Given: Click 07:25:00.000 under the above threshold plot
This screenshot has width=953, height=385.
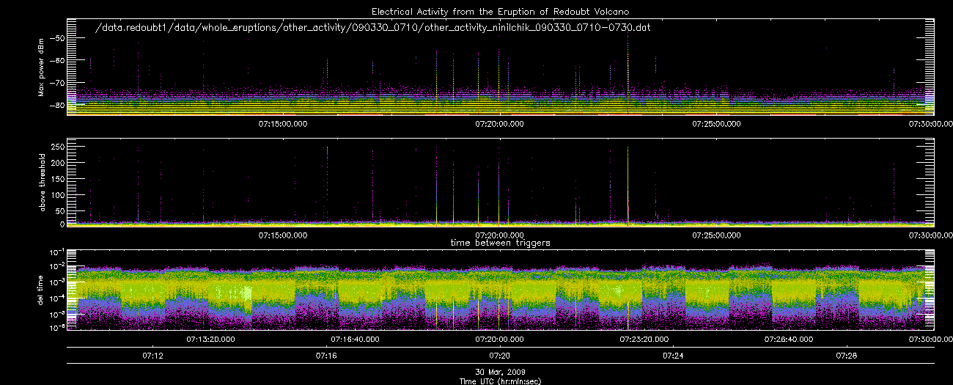Looking at the screenshot, I should pyautogui.click(x=716, y=235).
